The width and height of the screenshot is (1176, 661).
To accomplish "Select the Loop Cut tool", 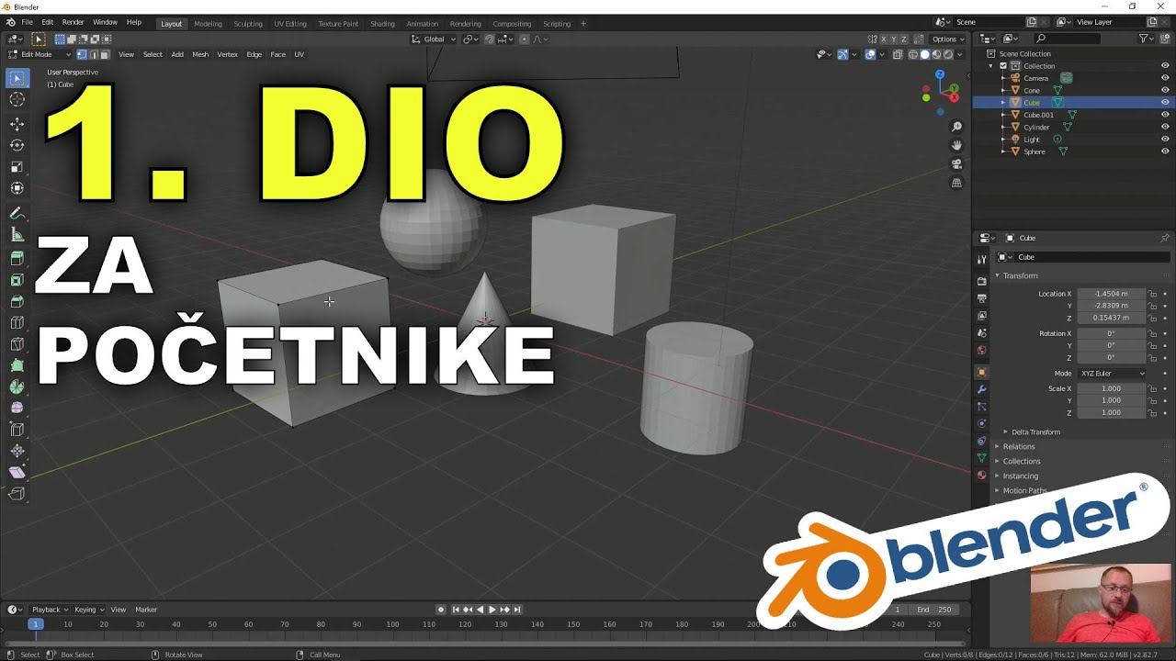I will point(17,323).
